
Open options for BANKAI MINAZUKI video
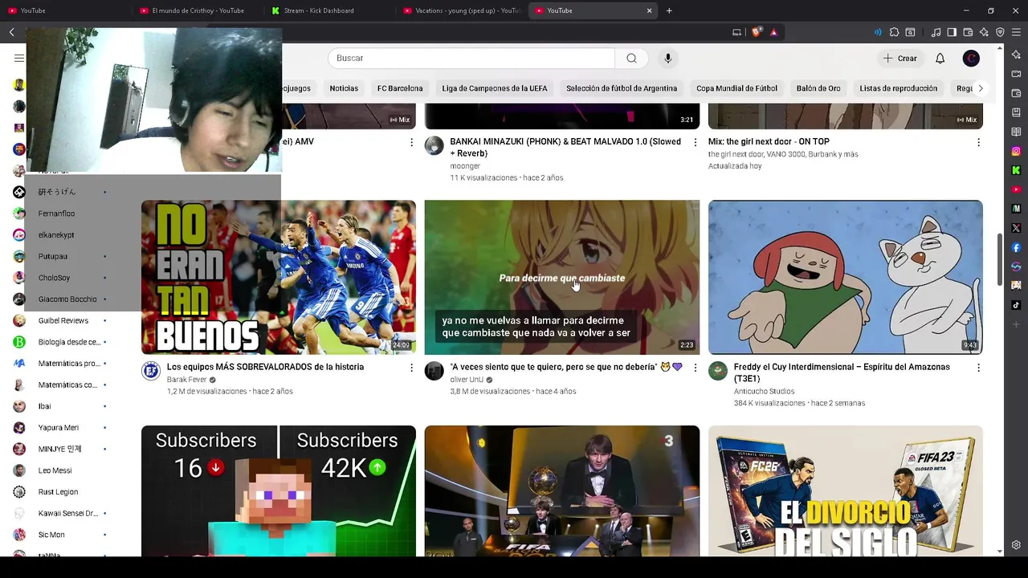(x=696, y=142)
